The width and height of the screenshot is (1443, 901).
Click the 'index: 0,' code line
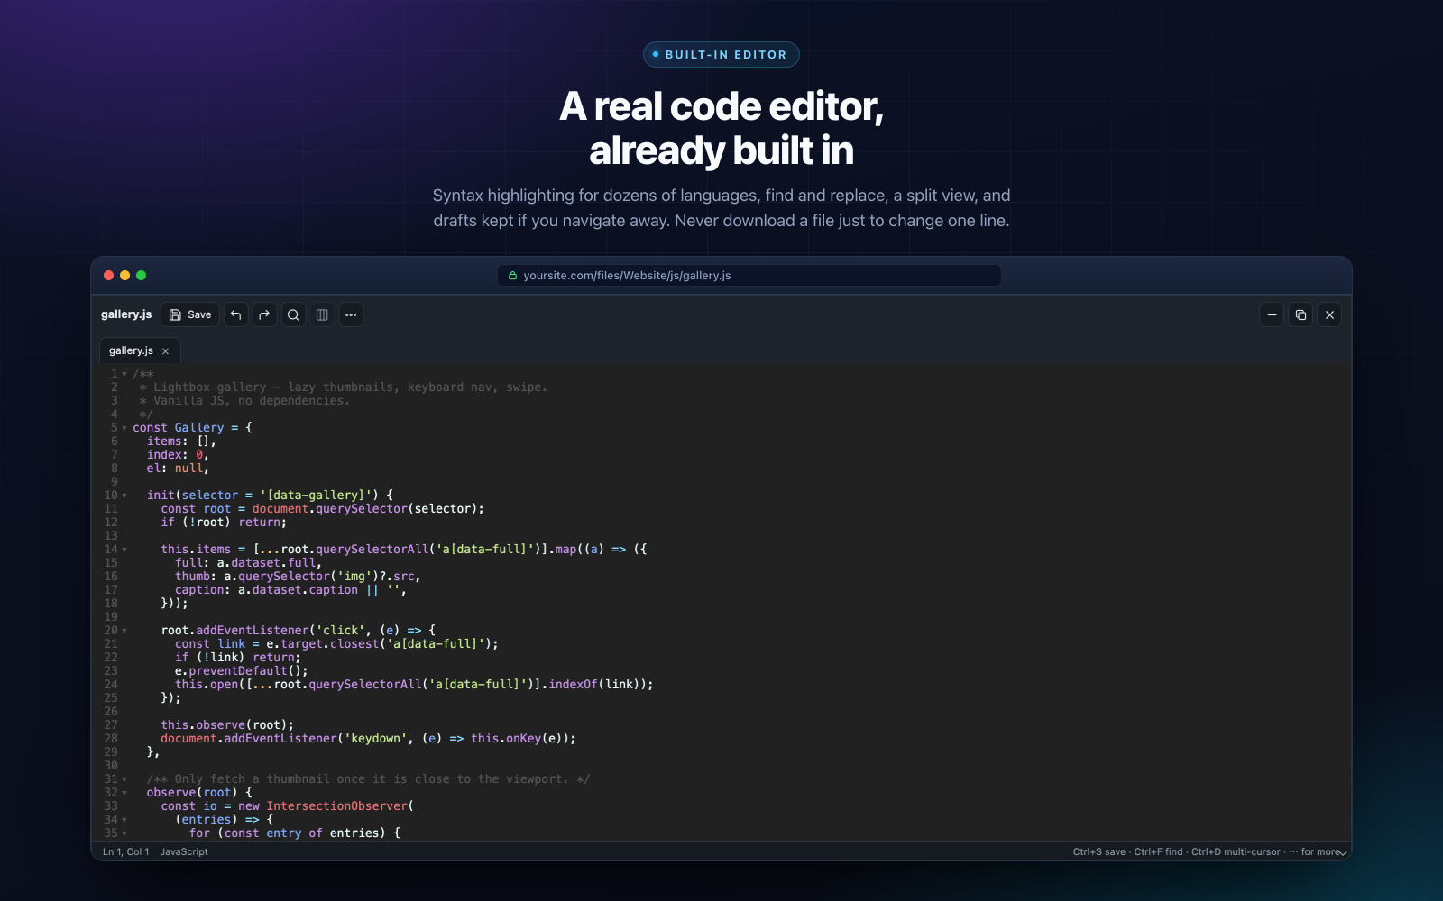[x=178, y=455]
